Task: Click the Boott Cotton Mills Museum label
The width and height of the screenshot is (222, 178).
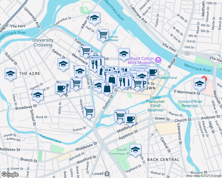Action: pyautogui.click(x=141, y=61)
